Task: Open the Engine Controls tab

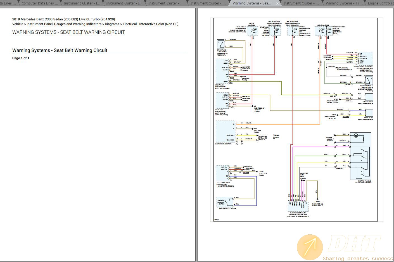Action: pos(379,3)
